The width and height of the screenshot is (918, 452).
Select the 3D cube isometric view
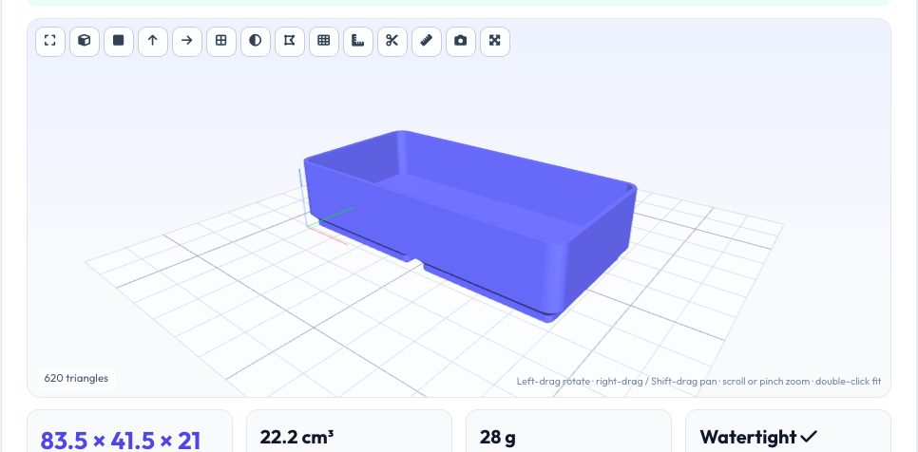pos(85,42)
